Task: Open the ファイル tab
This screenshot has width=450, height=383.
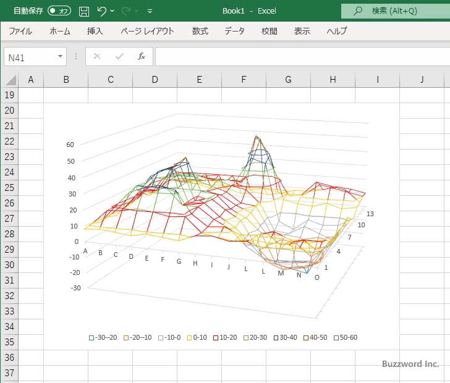Action: (20, 31)
